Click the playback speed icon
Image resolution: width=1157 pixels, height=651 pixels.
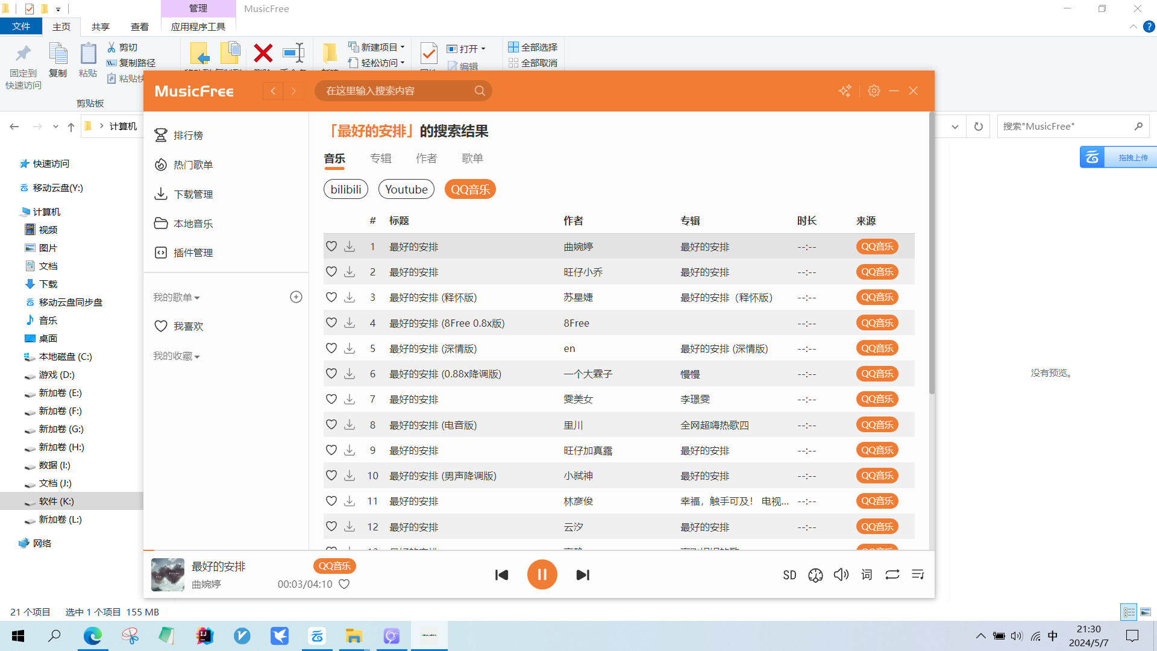pos(815,575)
